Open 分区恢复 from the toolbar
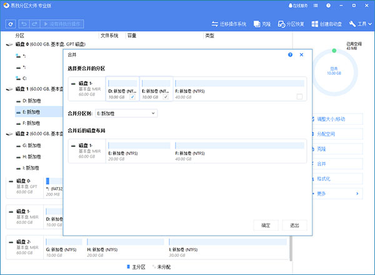This screenshot has height=275, width=375. coord(291,24)
